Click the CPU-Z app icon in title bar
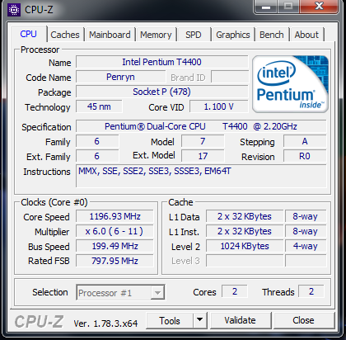 click(14, 10)
